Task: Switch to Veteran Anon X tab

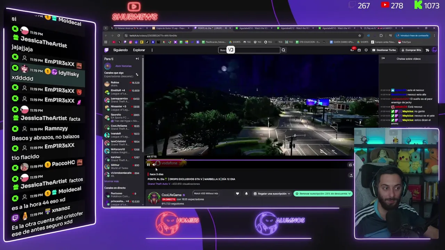Action: point(129,28)
